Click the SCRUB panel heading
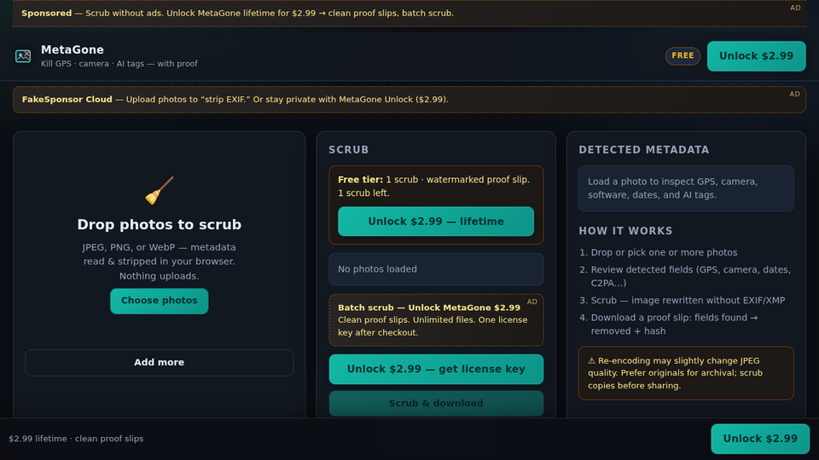 point(349,150)
